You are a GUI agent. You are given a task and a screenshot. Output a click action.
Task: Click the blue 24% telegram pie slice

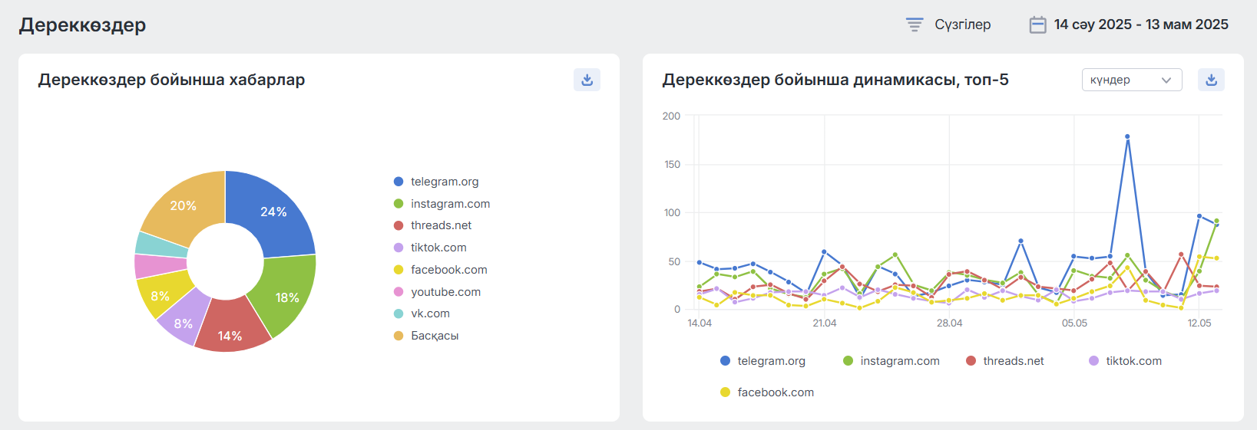click(x=274, y=210)
